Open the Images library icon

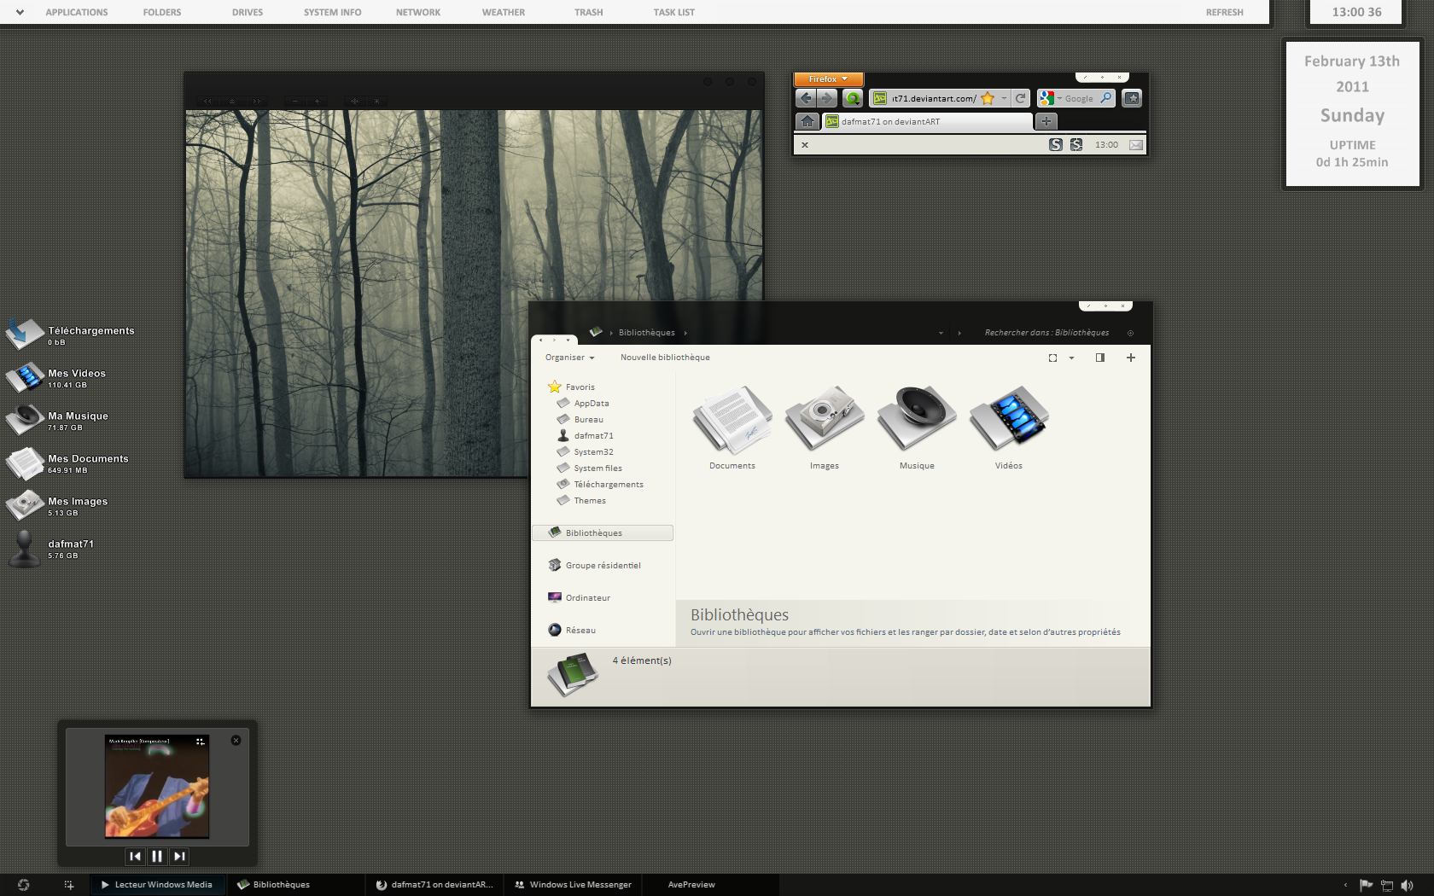(825, 428)
